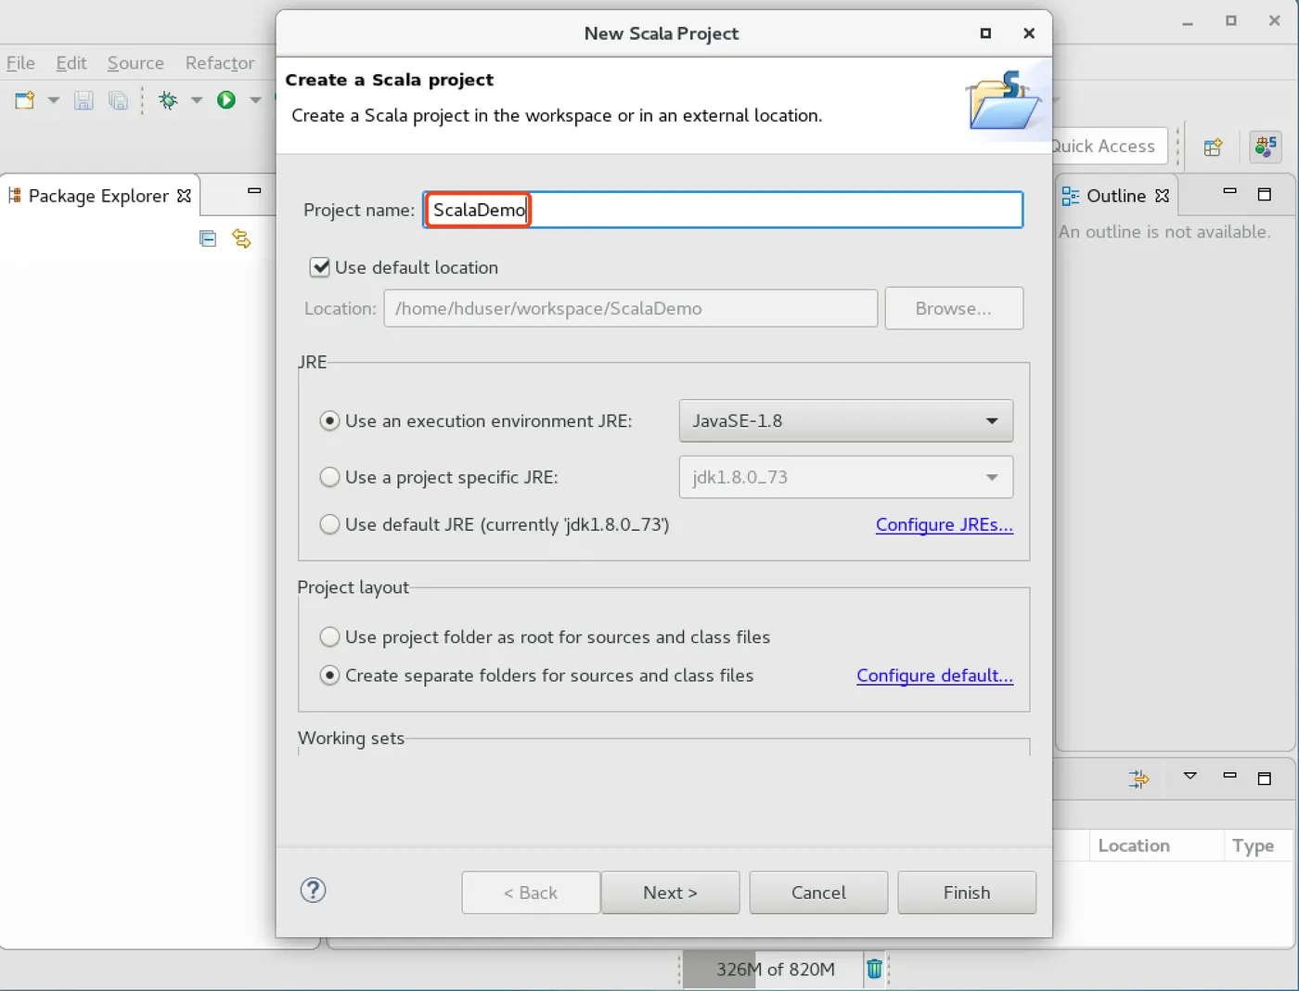Click the Open Perspective icon
The height and width of the screenshot is (991, 1299).
pyautogui.click(x=1213, y=147)
